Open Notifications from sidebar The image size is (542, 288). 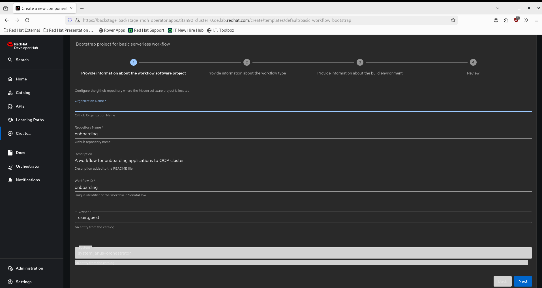pyautogui.click(x=28, y=180)
